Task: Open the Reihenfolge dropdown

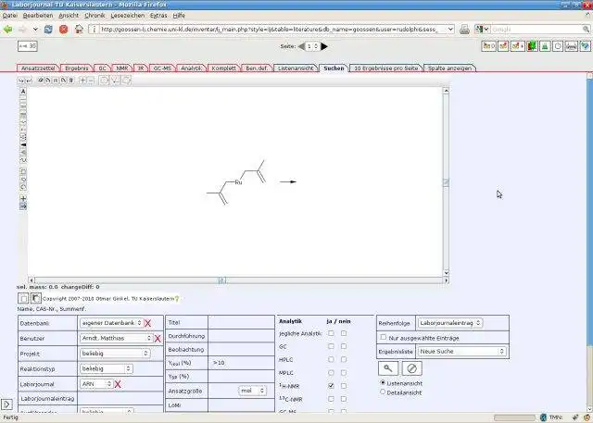Action: click(x=450, y=323)
